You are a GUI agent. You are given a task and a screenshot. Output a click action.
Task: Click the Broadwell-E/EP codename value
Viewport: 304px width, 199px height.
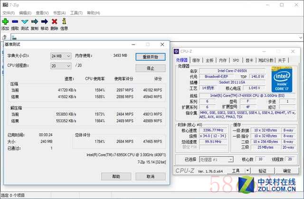click(217, 76)
